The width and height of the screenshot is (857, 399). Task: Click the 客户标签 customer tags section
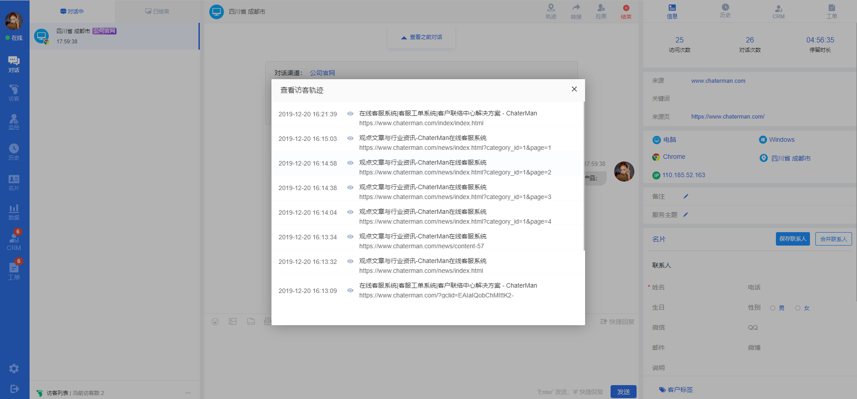676,390
